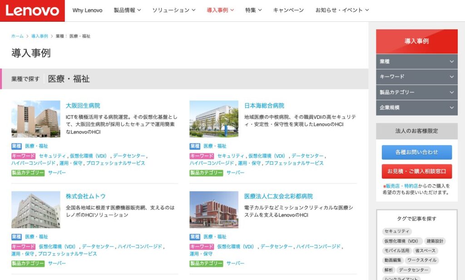The height and width of the screenshot is (280, 465).
Task: Go to the キャンペーン page
Action: pos(288,10)
